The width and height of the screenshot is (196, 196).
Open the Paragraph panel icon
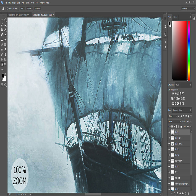pos(165,47)
